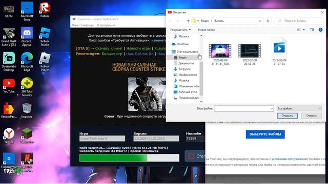Open the Наш Паблик ВК link
Viewport: 328px width, 184px height.
(140, 54)
